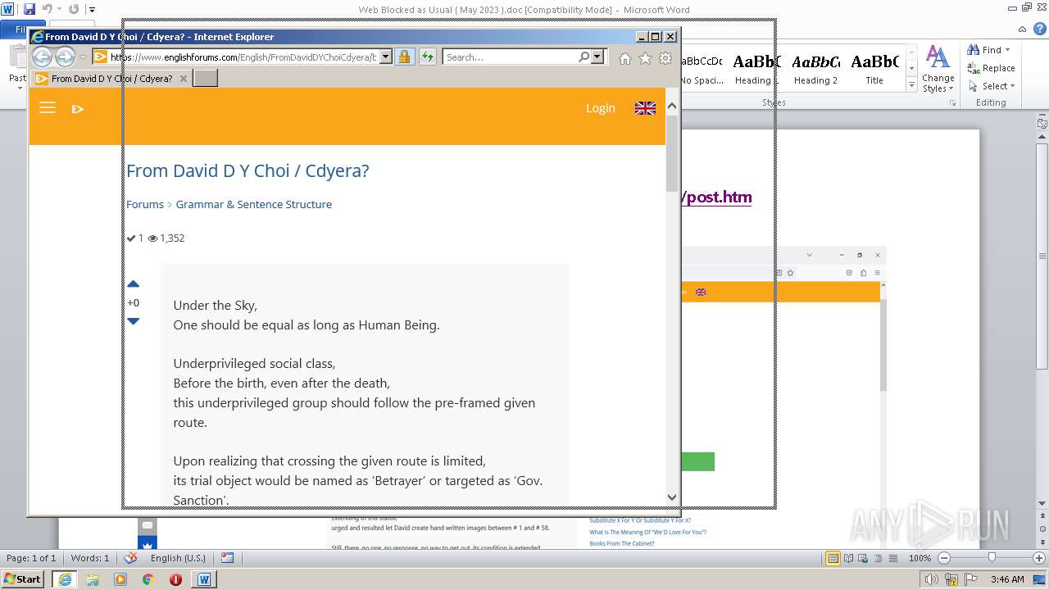The height and width of the screenshot is (590, 1049).
Task: Switch Word to Print Layout view
Action: pos(833,558)
